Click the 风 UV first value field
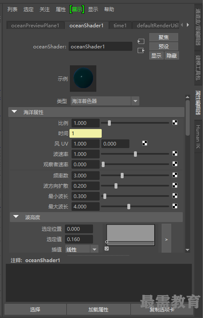The image size is (203, 318). pyautogui.click(x=86, y=144)
